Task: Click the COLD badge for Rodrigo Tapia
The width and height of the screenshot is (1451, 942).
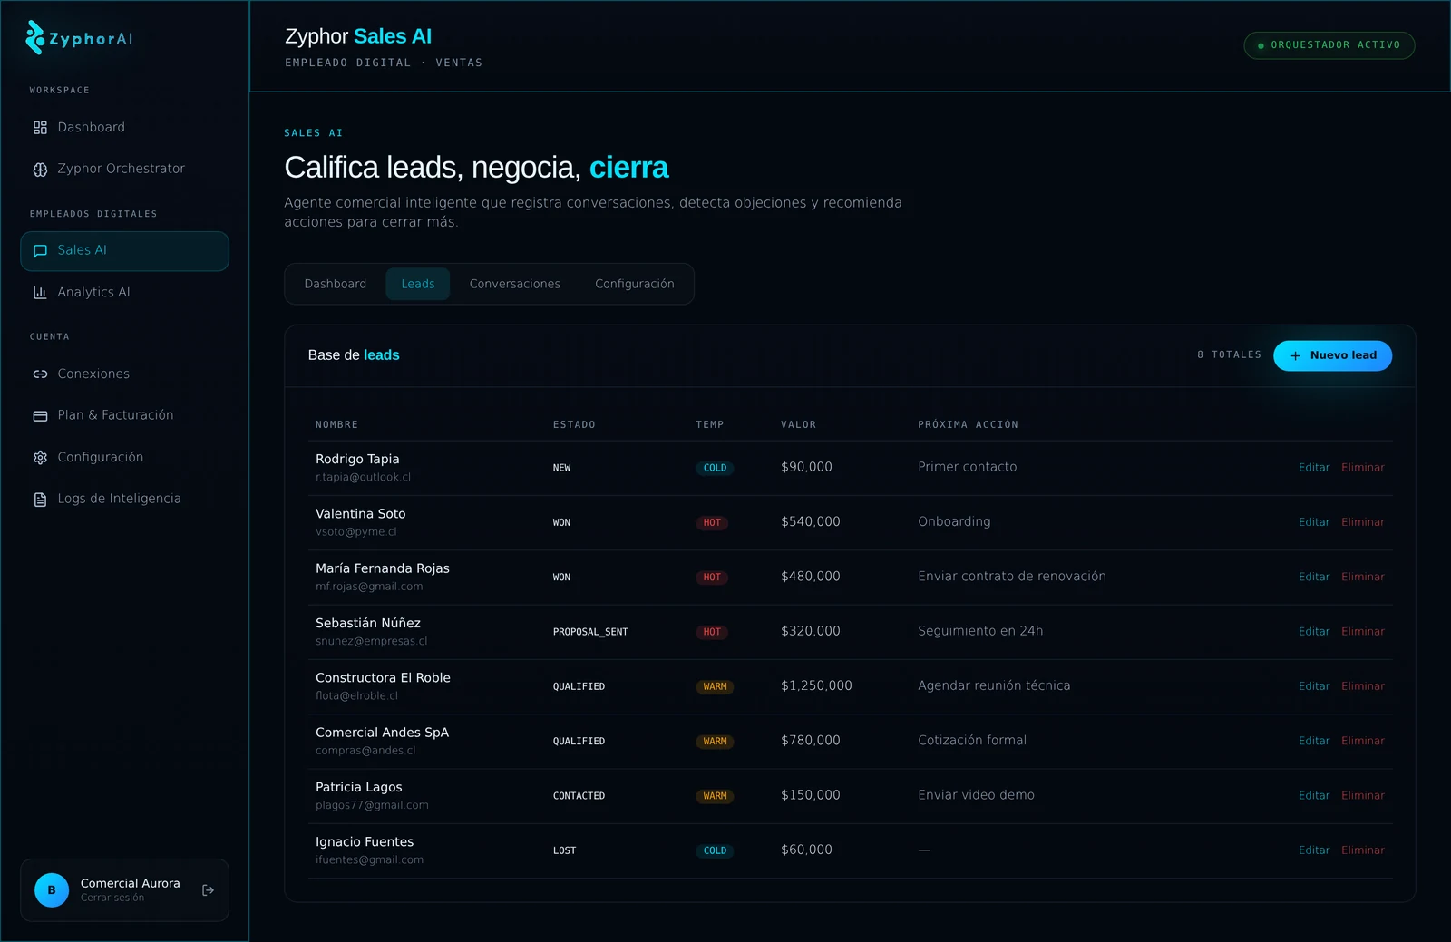Action: pyautogui.click(x=715, y=469)
